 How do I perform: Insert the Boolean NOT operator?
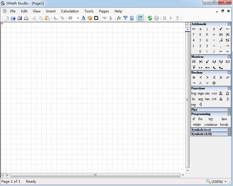194,83
